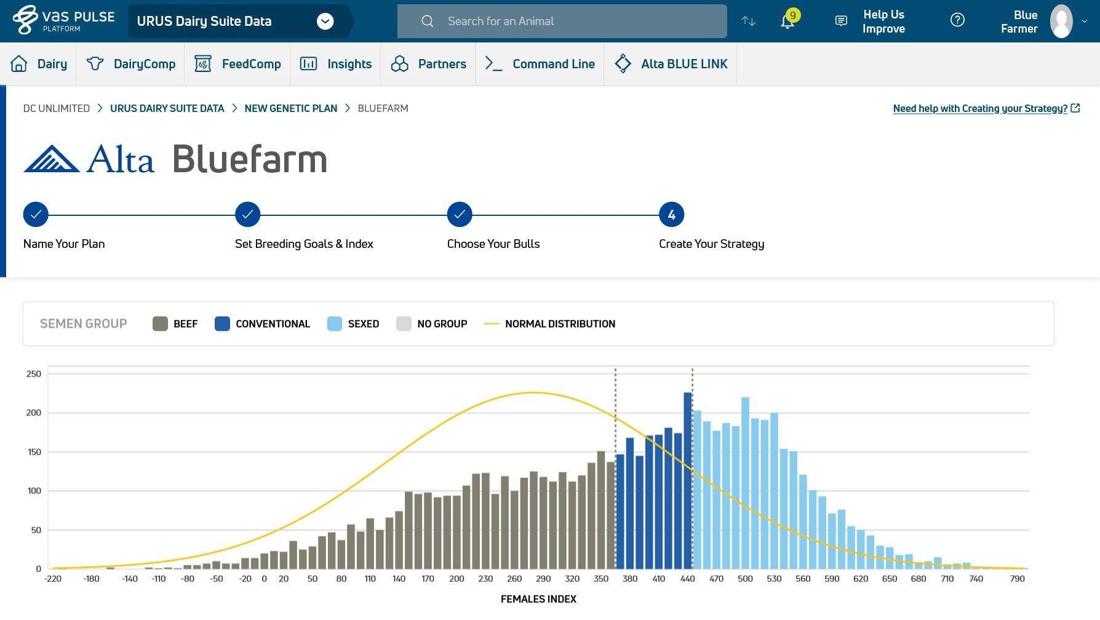Click Name Your Plan step label

(64, 244)
